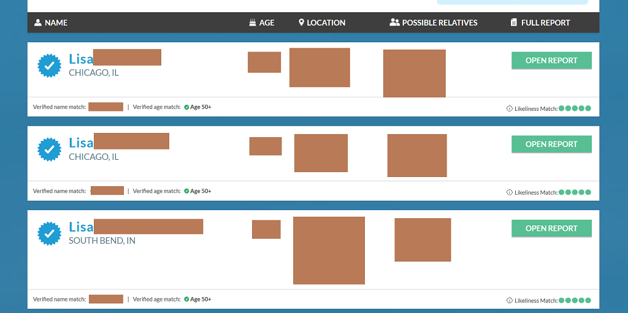Click the Lisa name link in first result

(81, 59)
